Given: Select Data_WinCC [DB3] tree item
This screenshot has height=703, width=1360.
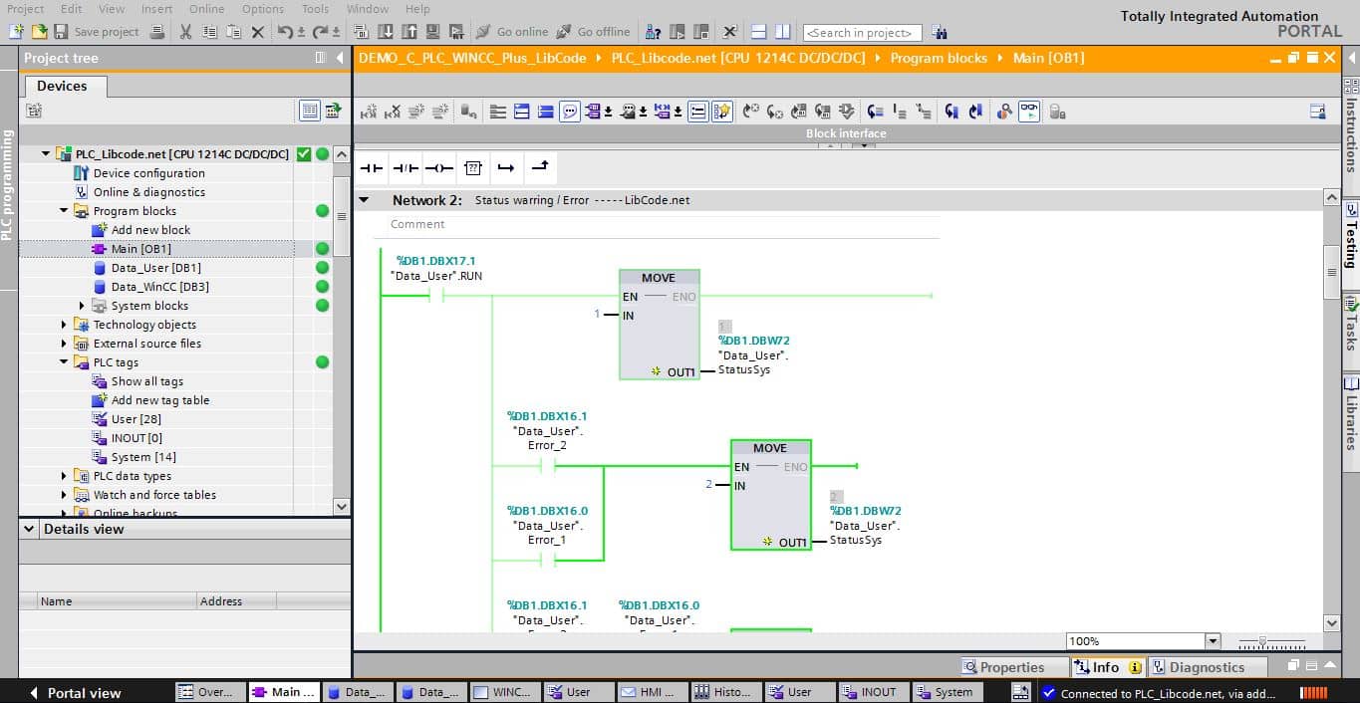Looking at the screenshot, I should (159, 287).
